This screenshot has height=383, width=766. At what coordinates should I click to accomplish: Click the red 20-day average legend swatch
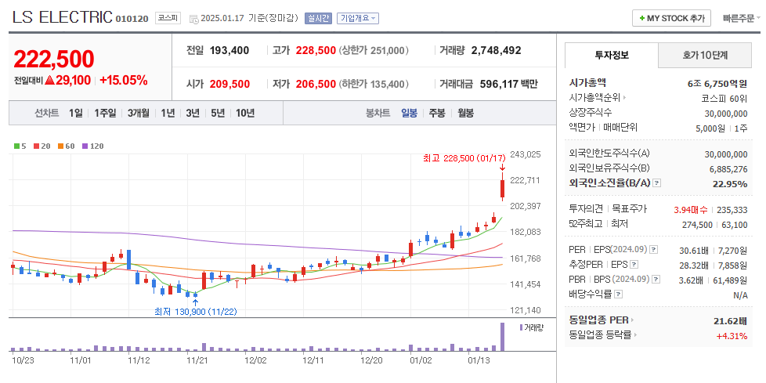point(36,146)
